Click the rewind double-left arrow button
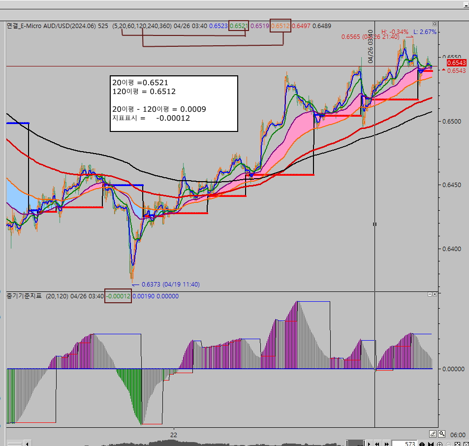 coord(377,444)
